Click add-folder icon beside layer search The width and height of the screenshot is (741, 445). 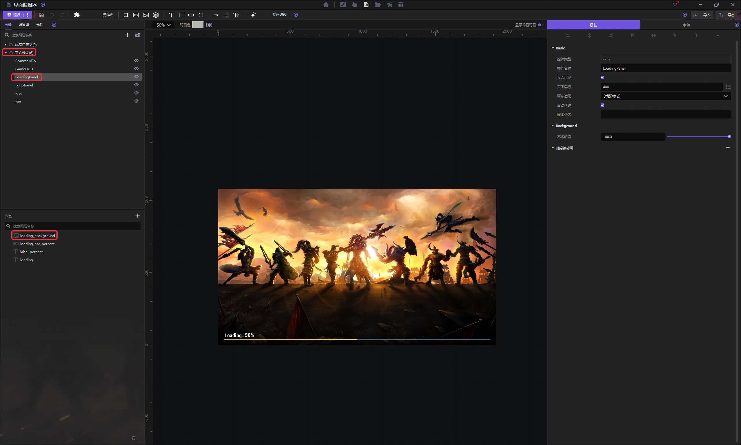(137, 35)
